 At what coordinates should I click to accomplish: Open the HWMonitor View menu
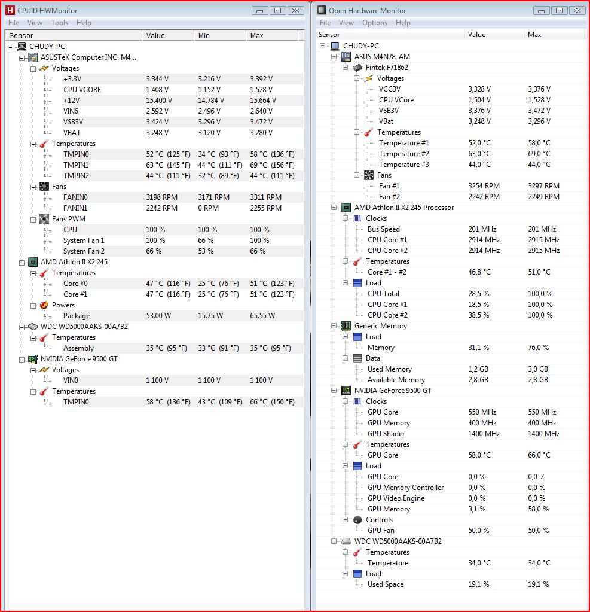pyautogui.click(x=35, y=23)
